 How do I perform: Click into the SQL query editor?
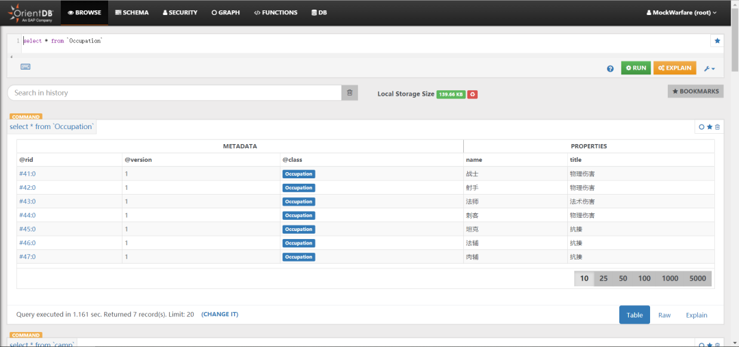point(365,43)
